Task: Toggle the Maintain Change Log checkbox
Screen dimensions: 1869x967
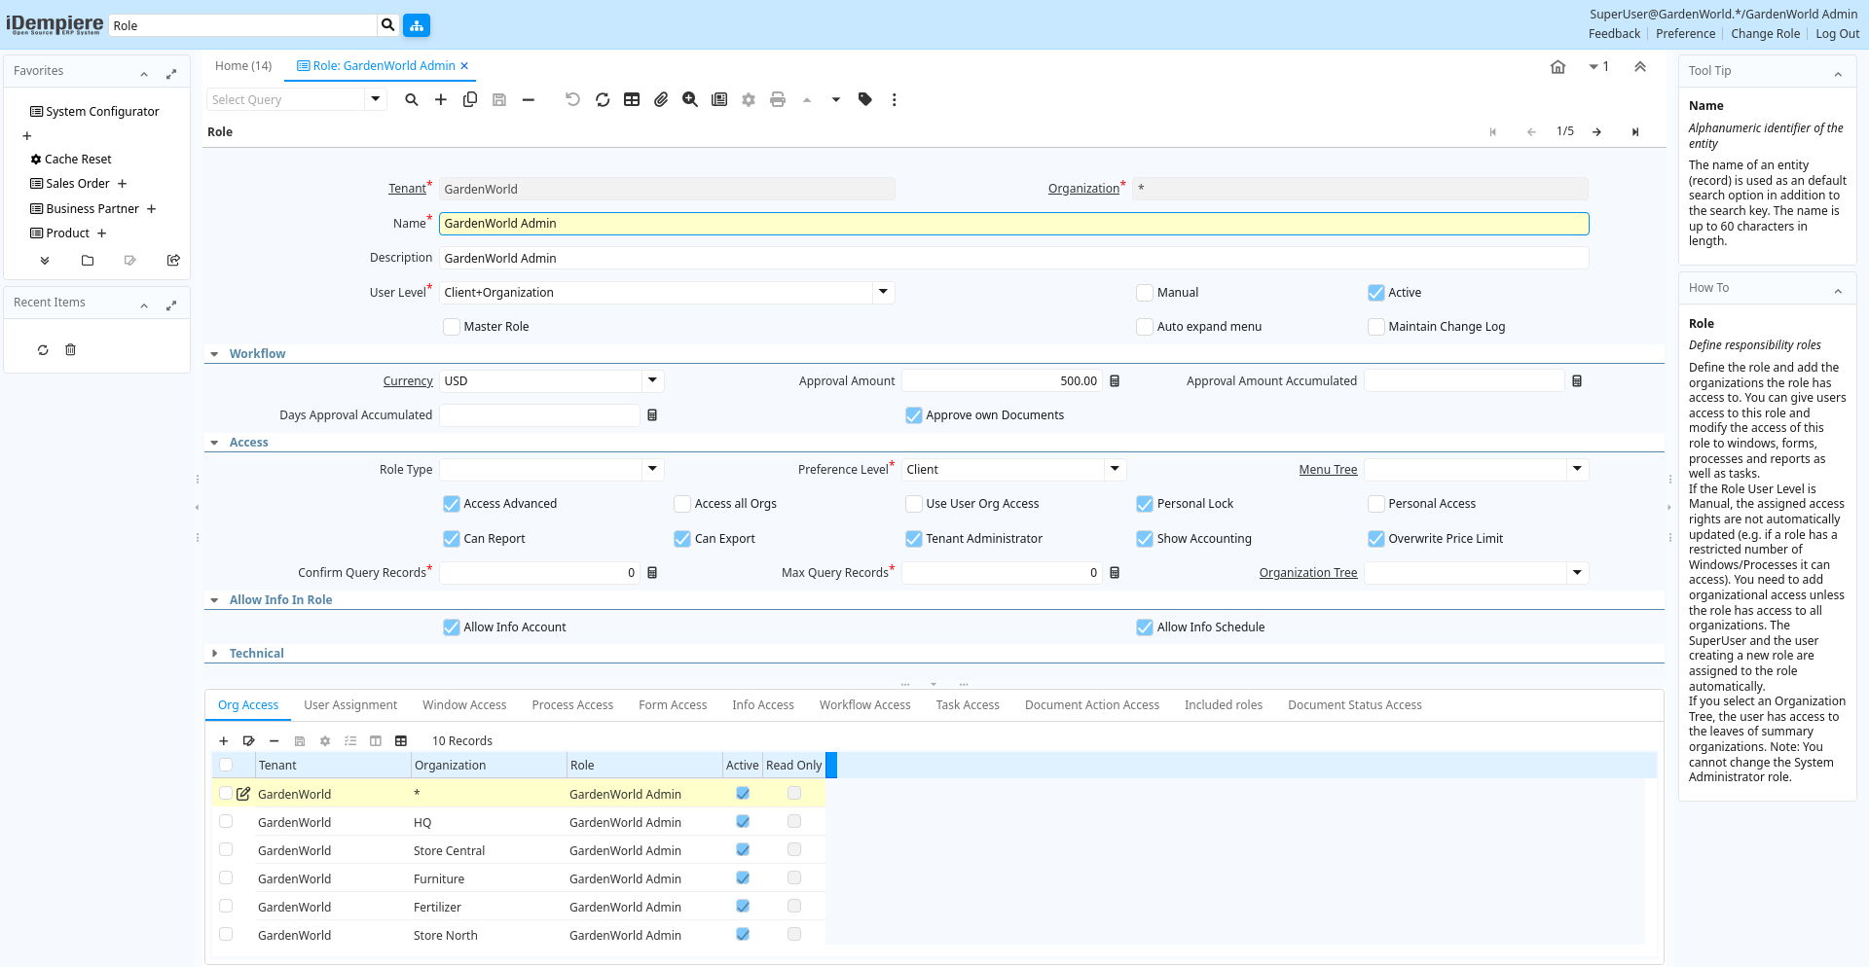Action: tap(1376, 327)
